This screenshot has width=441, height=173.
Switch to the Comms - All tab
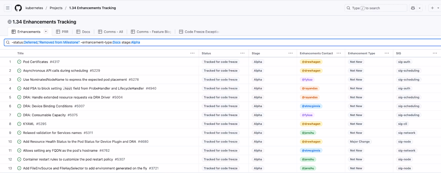[111, 32]
